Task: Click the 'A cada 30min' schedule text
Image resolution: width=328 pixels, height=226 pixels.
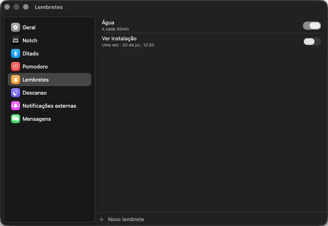Action: [115, 29]
